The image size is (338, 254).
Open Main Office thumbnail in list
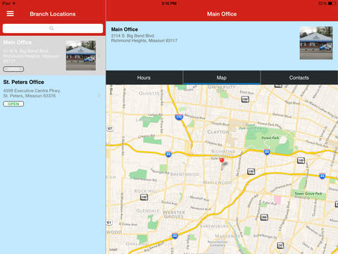(x=81, y=56)
